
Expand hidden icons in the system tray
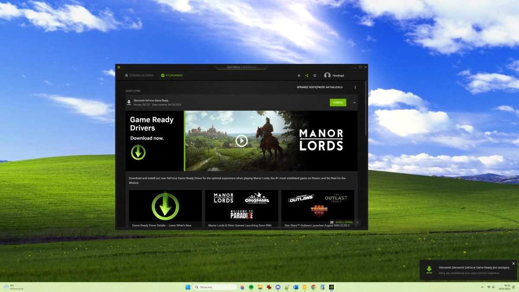(482, 287)
